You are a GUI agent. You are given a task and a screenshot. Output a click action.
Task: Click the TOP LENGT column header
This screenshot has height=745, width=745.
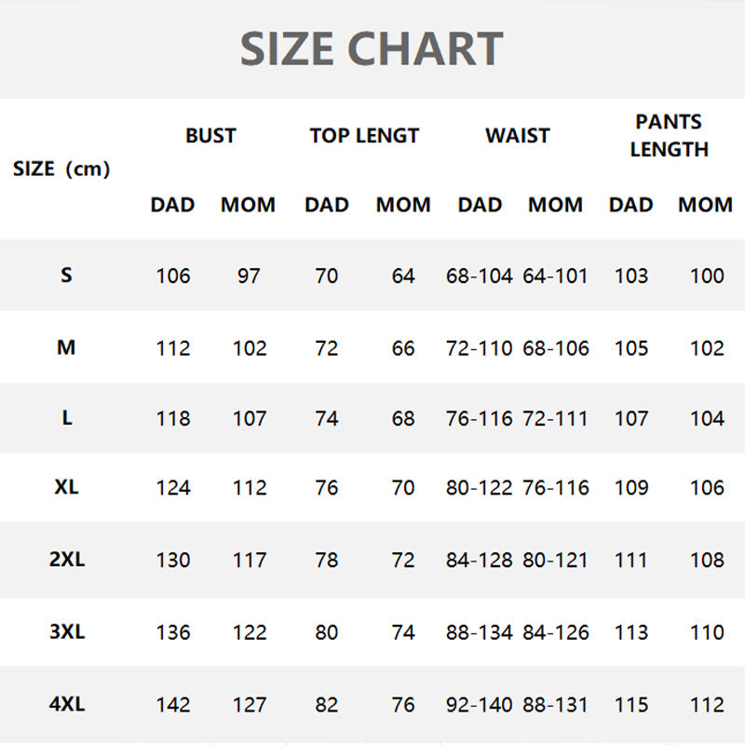364,135
